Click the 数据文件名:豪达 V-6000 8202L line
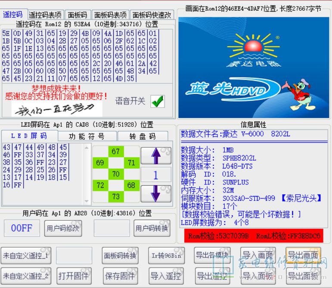332x288 pixels. 235,134
